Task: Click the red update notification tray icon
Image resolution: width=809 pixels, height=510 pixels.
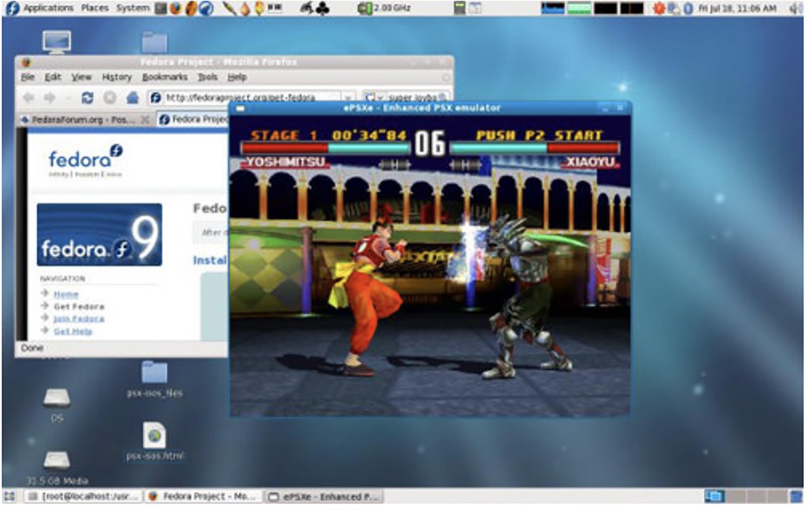Action: point(659,8)
